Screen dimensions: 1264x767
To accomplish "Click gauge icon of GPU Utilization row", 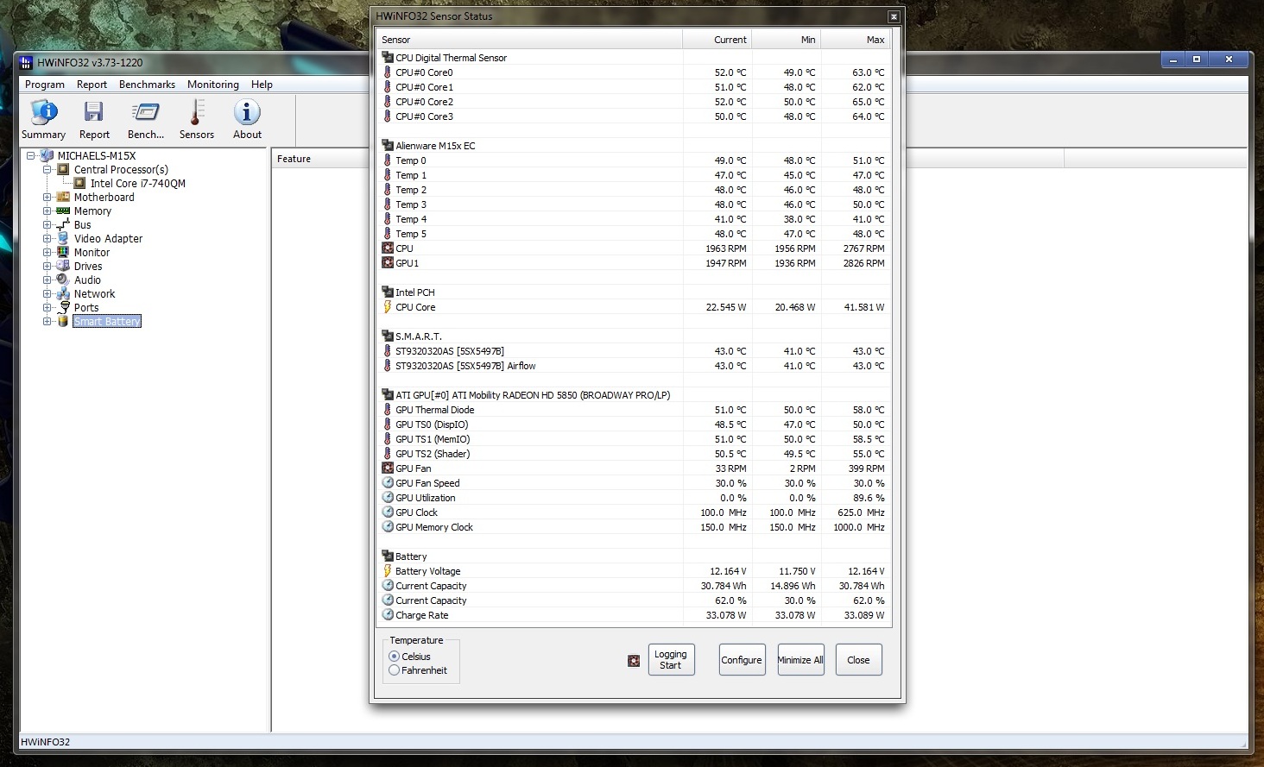I will 388,498.
